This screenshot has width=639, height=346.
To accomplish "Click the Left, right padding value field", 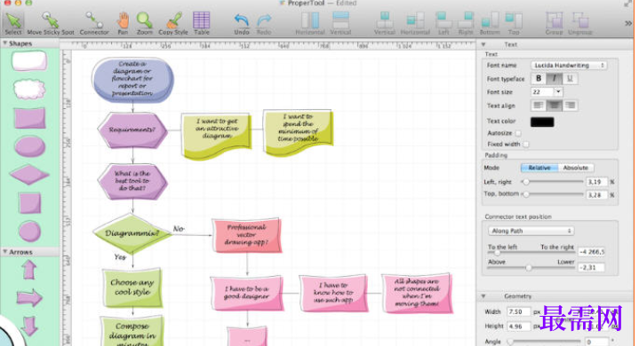I will (x=596, y=182).
